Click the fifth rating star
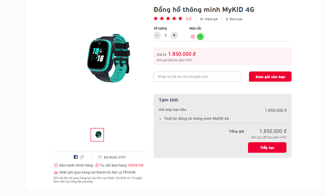Viewport: 325px width, 196px height. [180, 18]
